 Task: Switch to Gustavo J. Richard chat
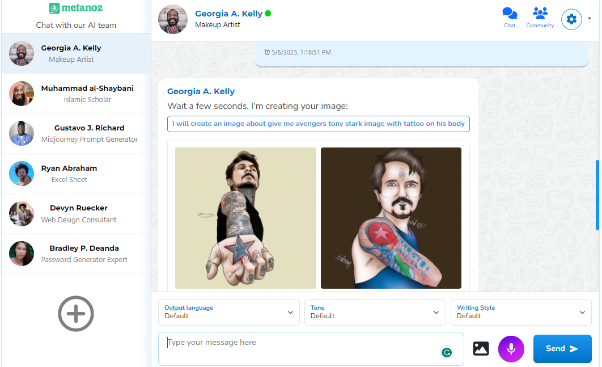click(76, 133)
